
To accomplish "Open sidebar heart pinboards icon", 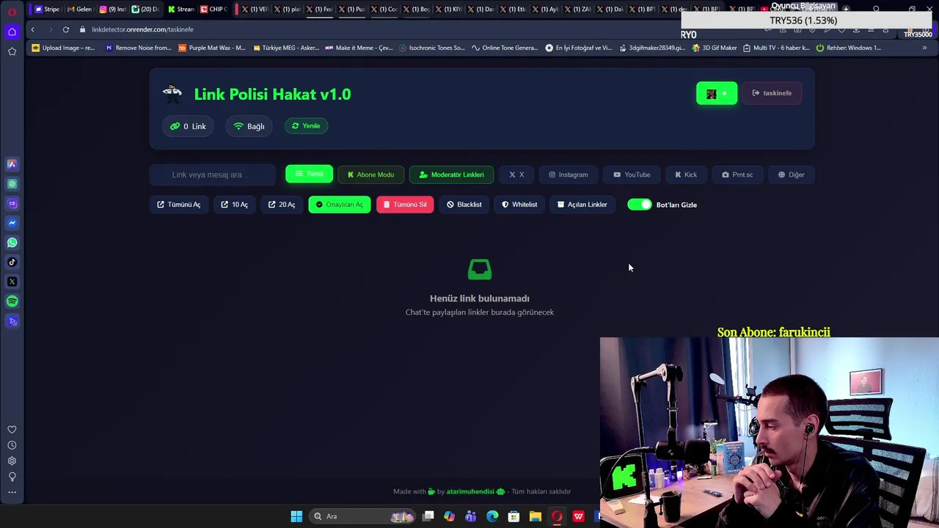I will 12,430.
